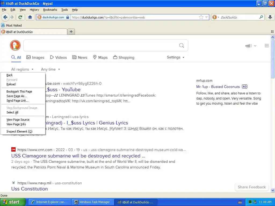Click the browser Back arrow button
275x206 pixels.
tap(5, 17)
